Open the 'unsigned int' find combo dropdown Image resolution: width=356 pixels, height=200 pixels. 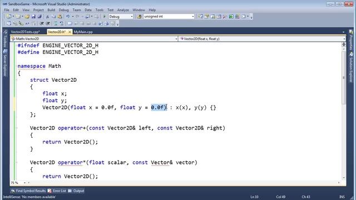click(193, 17)
